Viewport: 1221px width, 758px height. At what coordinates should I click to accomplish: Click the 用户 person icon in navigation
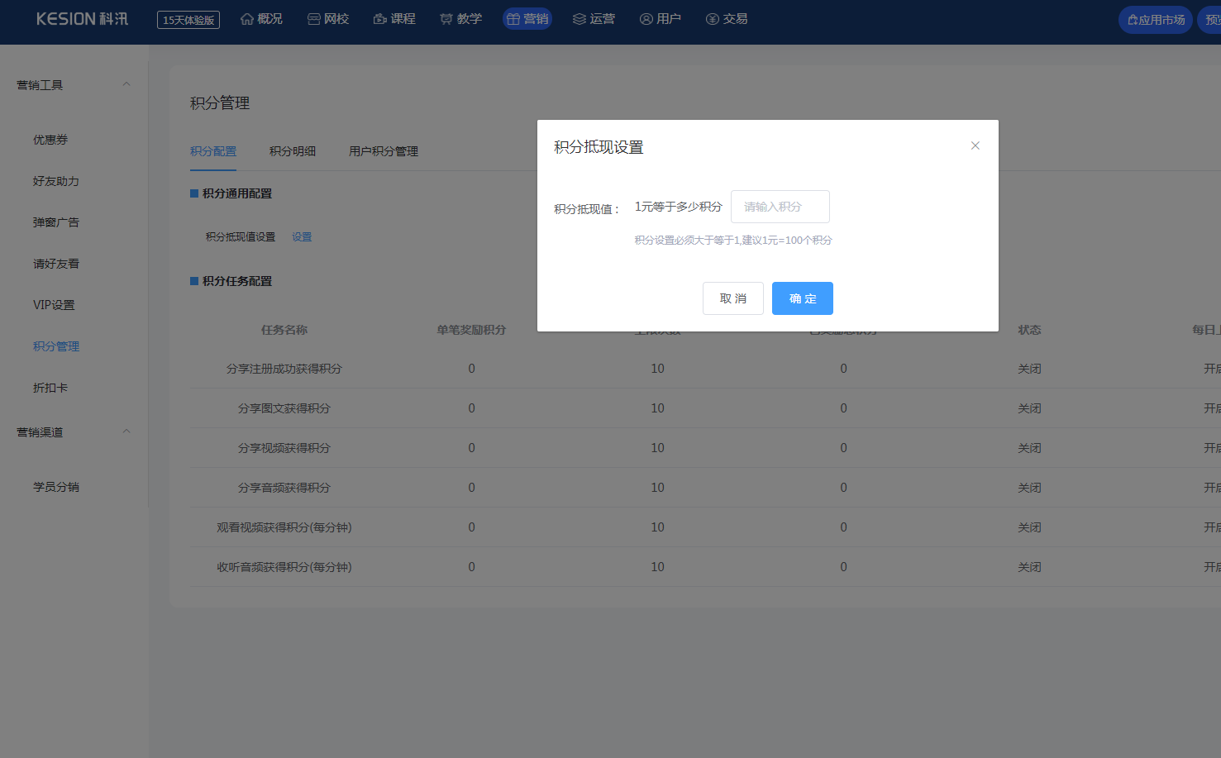(646, 19)
